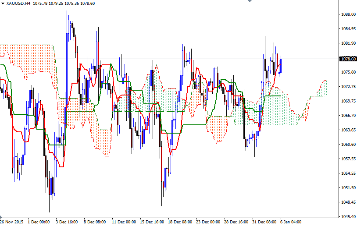
Task: Click the gray chart shift triangle at top
Action: 250,2
